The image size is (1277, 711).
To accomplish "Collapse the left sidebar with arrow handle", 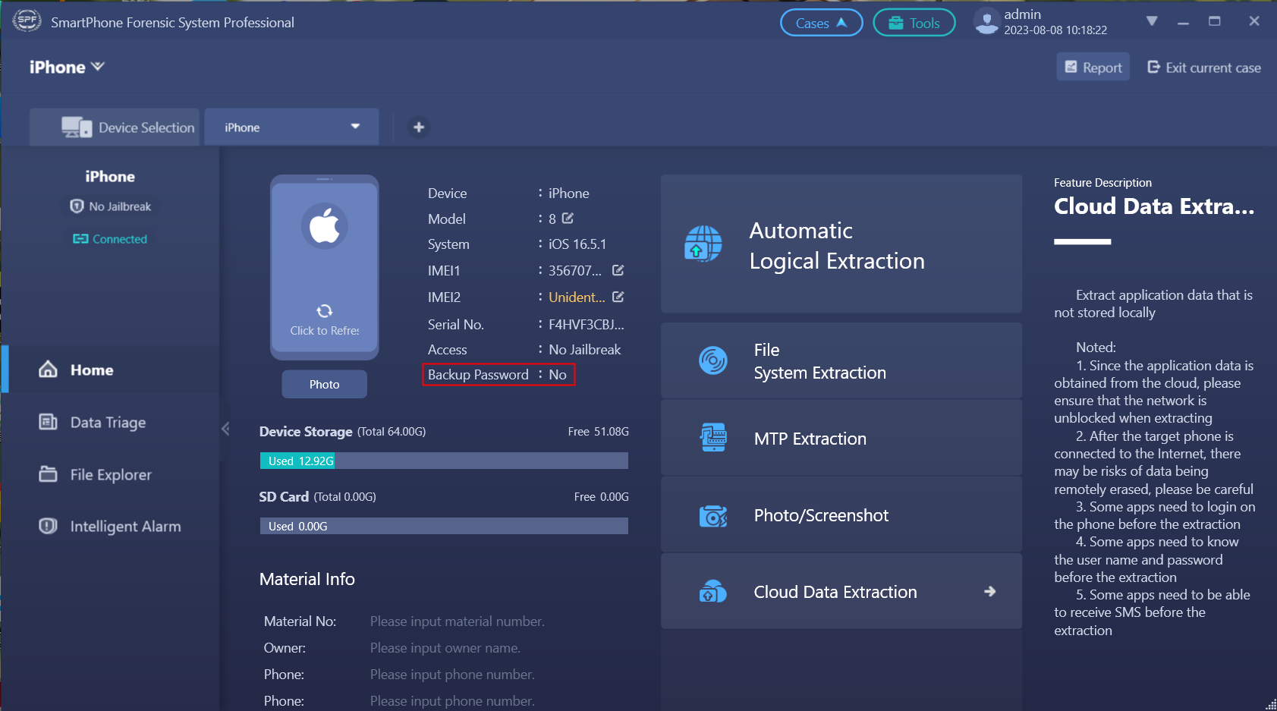I will pos(225,429).
